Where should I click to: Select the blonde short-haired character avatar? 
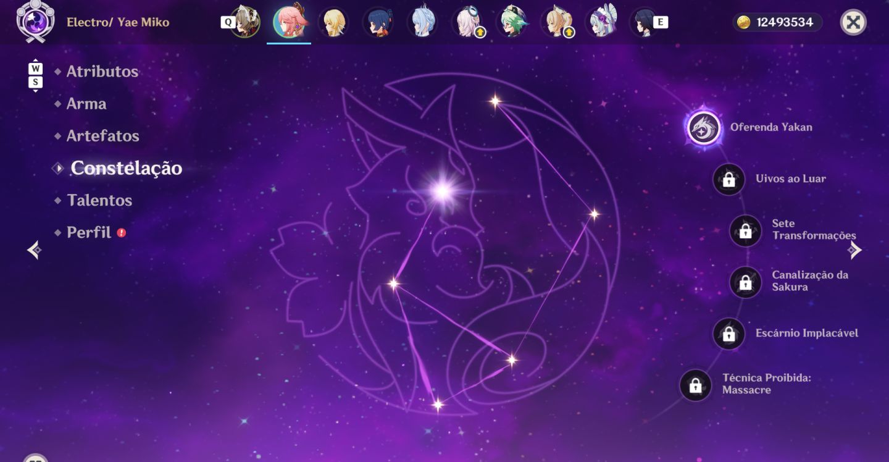pyautogui.click(x=333, y=22)
